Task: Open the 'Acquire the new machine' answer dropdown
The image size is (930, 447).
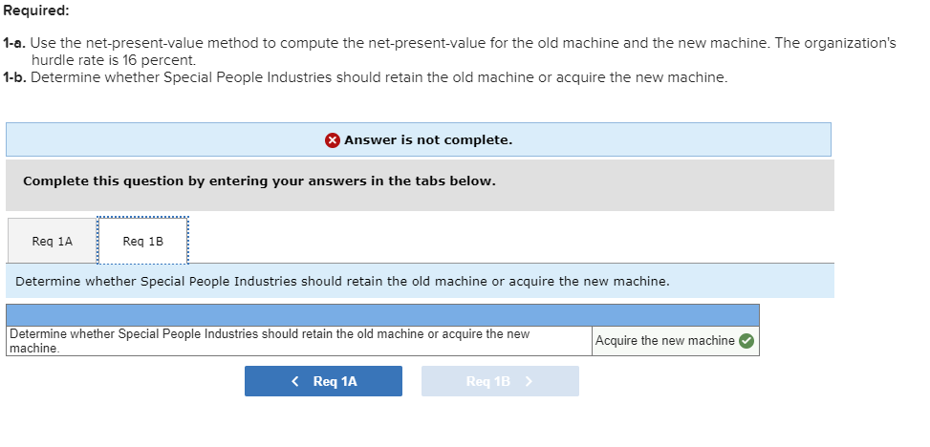Action: pos(676,341)
